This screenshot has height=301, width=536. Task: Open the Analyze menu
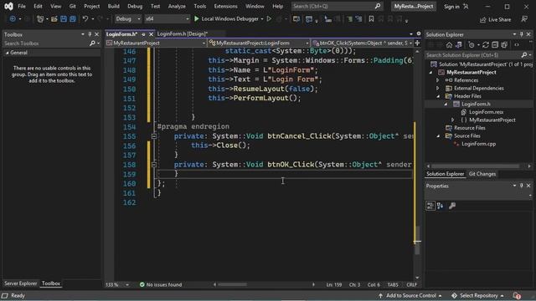pos(177,6)
